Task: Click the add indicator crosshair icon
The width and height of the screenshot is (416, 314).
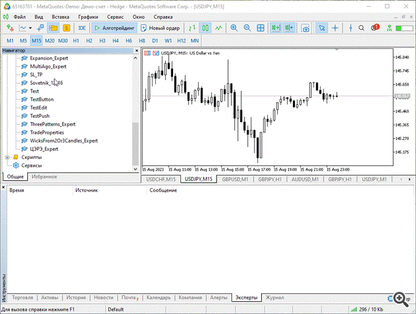Action: [40, 28]
